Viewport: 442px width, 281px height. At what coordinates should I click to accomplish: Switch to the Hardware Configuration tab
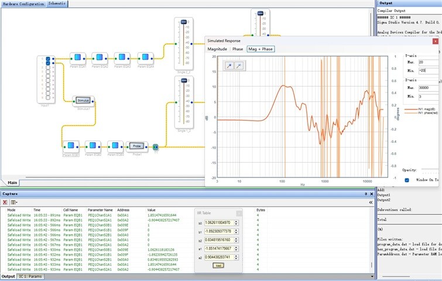23,4
